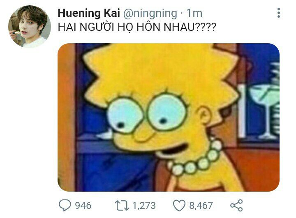Click Lisa's ear in the meme image
The height and width of the screenshot is (218, 296).
204,115
